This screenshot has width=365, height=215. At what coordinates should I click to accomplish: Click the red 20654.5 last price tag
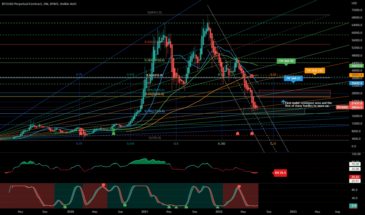(356, 107)
